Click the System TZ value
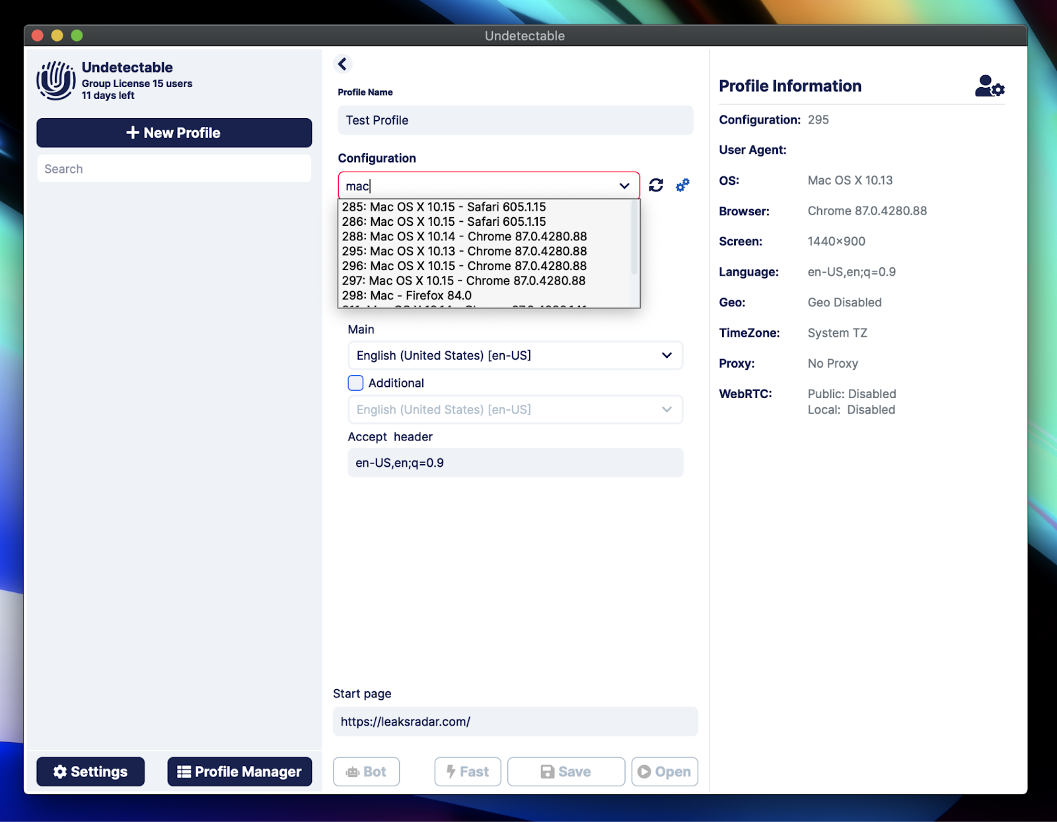Screen dimensions: 1057x822 (837, 333)
